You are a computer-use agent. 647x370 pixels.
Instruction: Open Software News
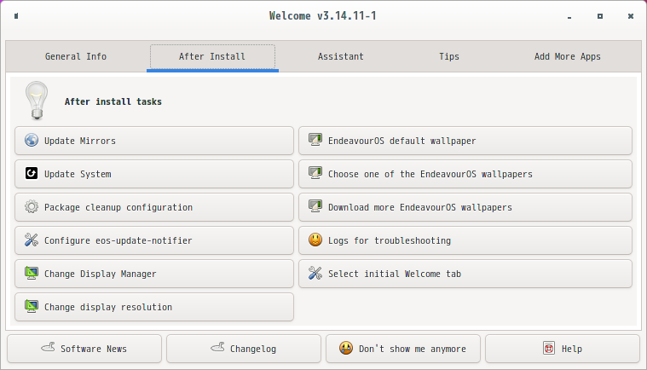84,349
